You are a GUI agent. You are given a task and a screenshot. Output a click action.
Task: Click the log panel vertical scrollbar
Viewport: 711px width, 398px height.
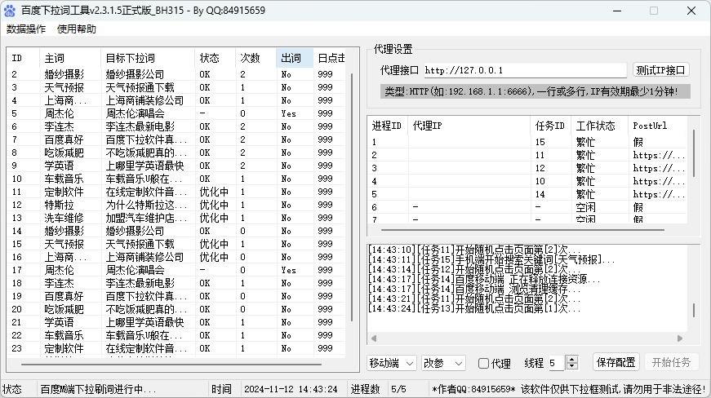click(694, 310)
